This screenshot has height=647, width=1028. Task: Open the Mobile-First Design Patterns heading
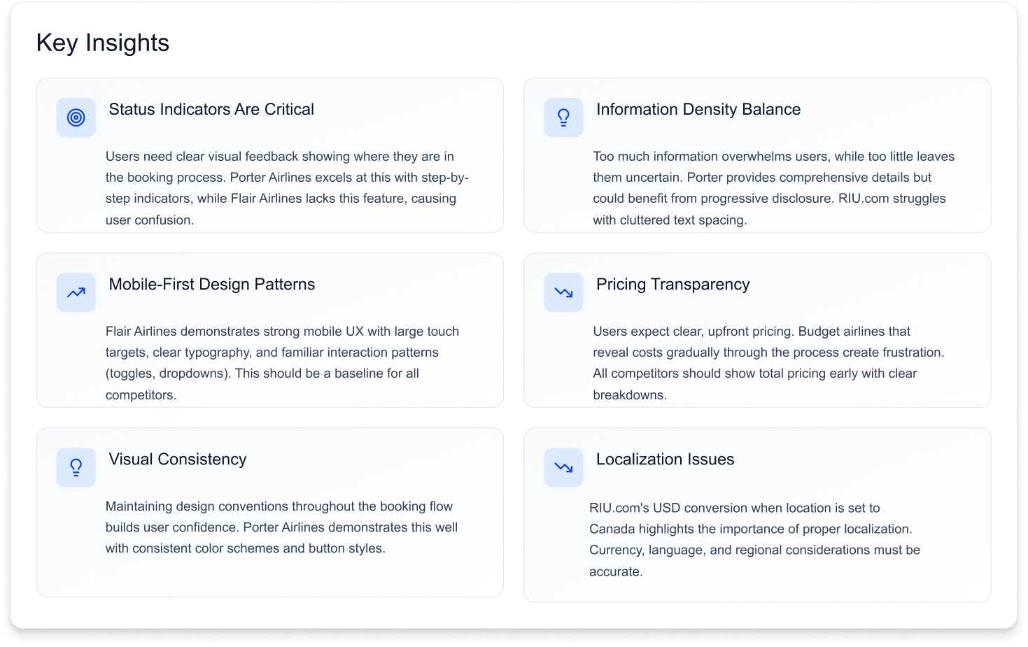211,284
